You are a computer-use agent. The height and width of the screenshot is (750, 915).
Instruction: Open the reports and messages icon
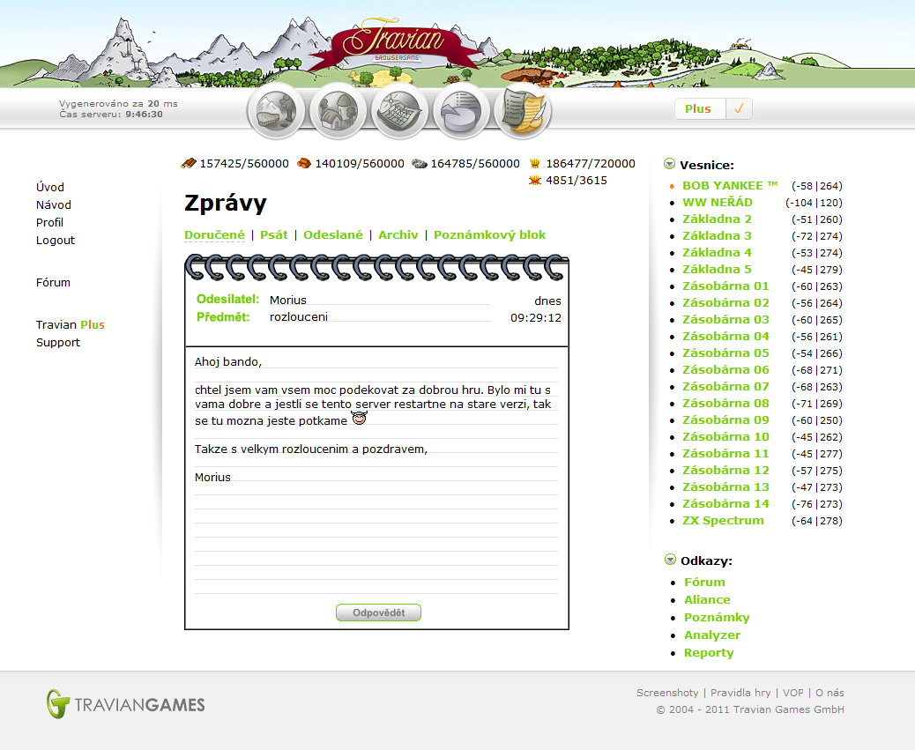(x=523, y=109)
